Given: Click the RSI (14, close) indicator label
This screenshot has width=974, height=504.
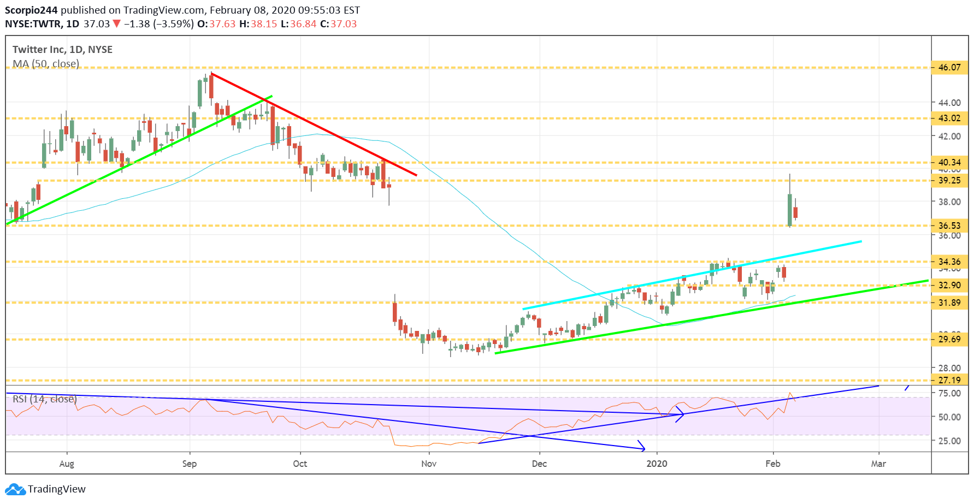Looking at the screenshot, I should coord(45,399).
